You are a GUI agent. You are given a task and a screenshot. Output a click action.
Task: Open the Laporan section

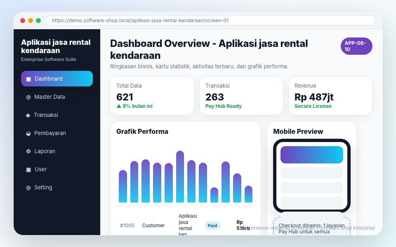click(57, 151)
